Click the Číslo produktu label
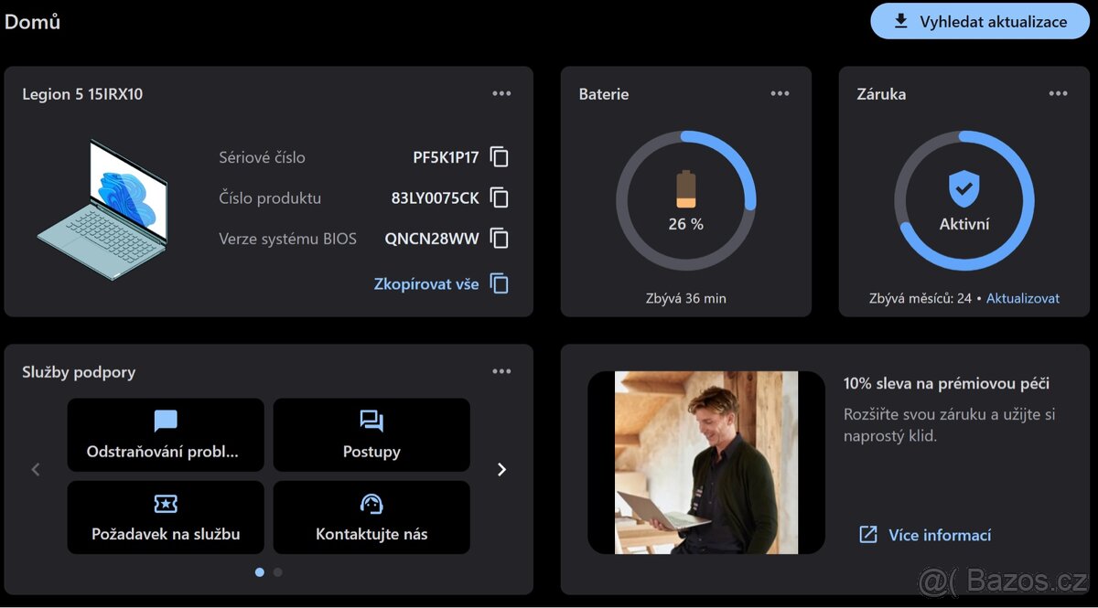The width and height of the screenshot is (1098, 608). click(x=270, y=197)
